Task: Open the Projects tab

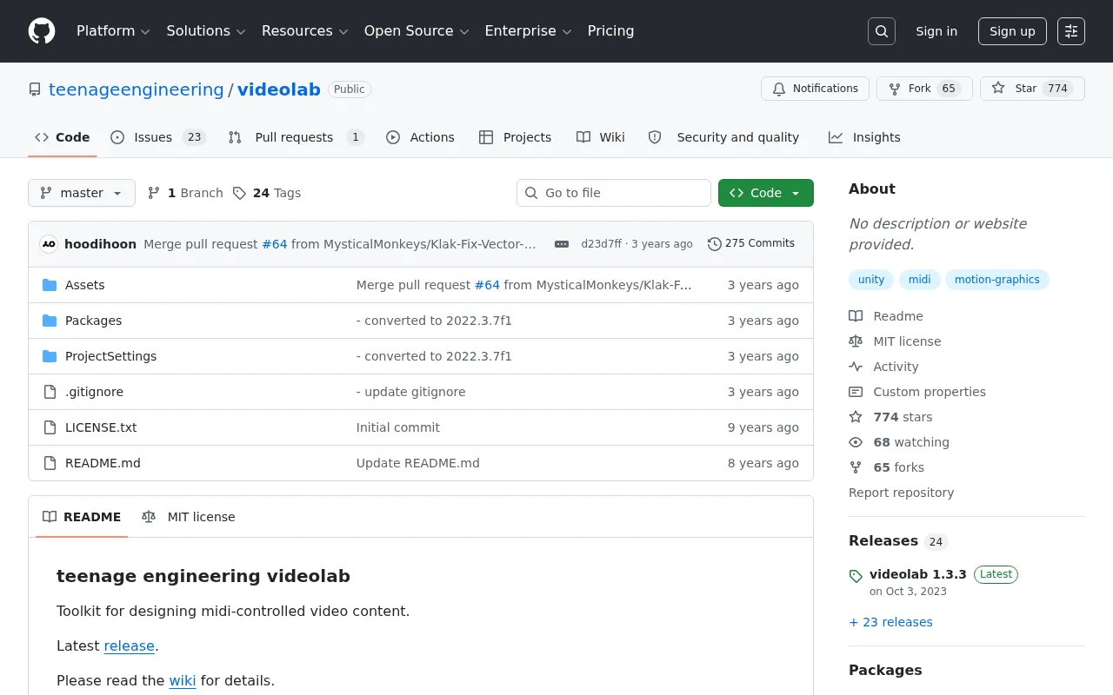Action: click(x=516, y=137)
